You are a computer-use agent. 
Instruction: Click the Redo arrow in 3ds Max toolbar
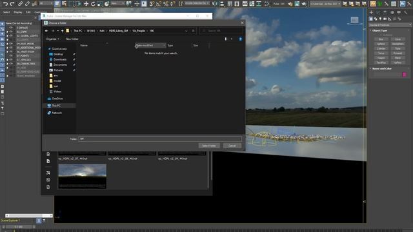(x=12, y=4)
